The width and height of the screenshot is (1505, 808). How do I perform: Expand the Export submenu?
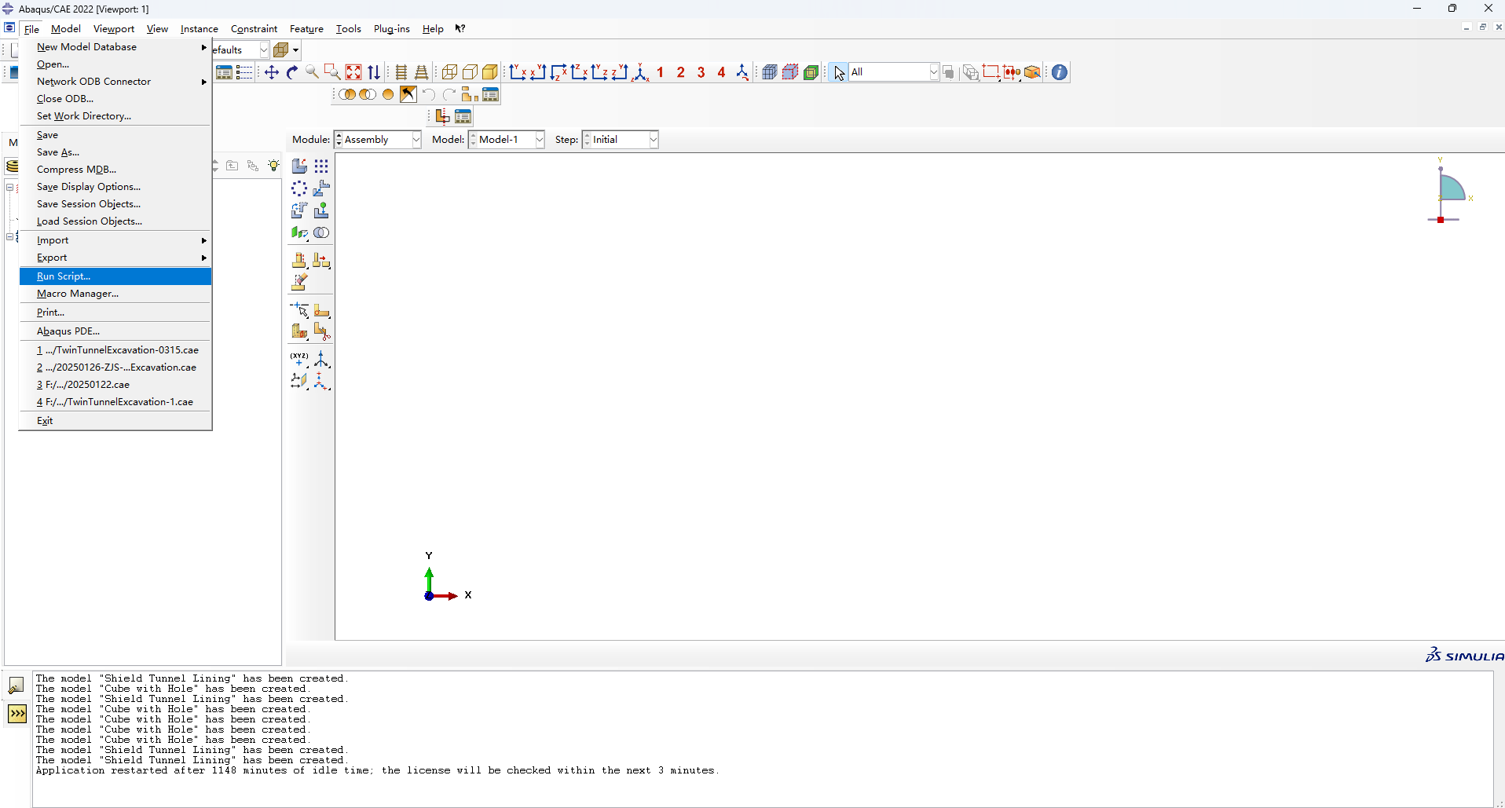pyautogui.click(x=115, y=258)
